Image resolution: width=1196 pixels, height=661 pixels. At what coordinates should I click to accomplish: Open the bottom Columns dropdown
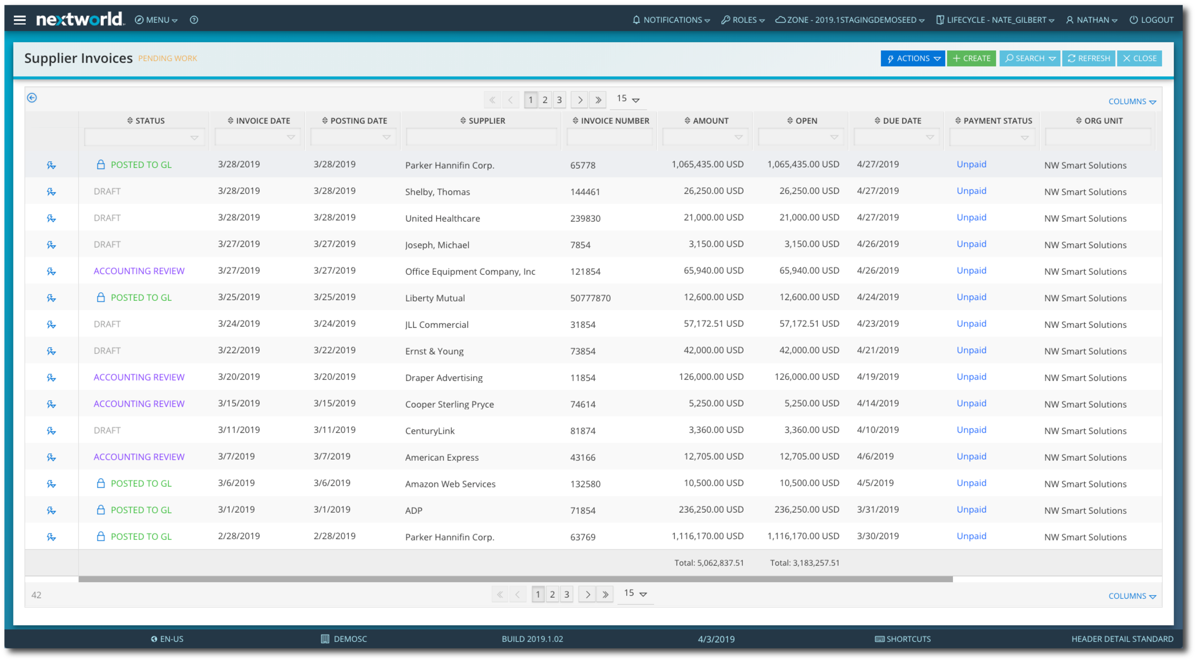pyautogui.click(x=1132, y=596)
